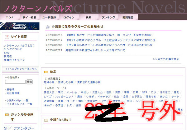Open the Summer Night time banner
Screen dimensions: 187x130
tap(20, 26)
